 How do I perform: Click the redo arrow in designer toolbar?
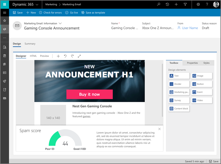(x=72, y=56)
